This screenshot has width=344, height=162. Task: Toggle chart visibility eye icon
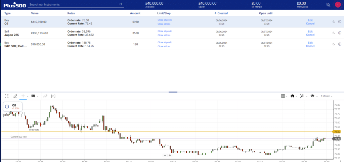(312, 96)
